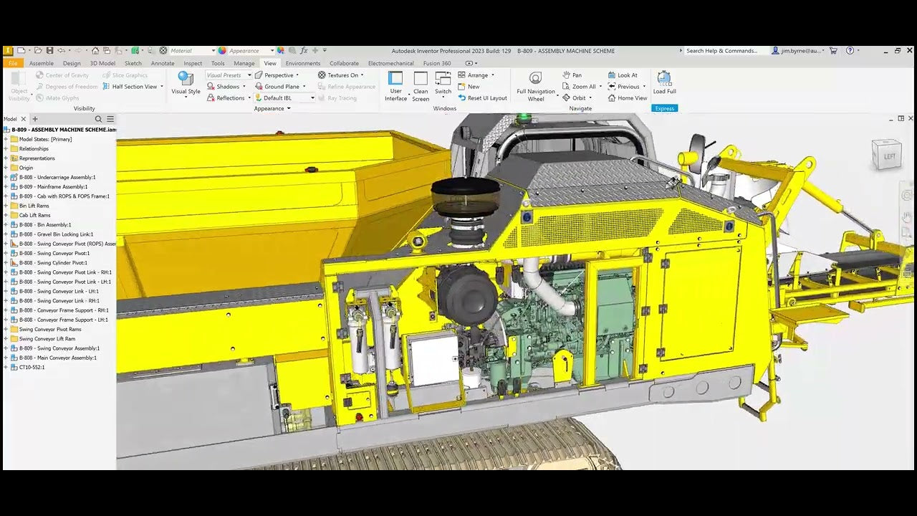
Task: Open the Help question mark icon
Action: [850, 51]
